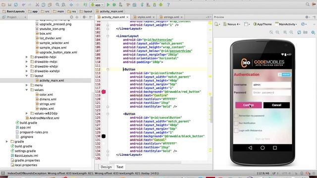Open the MainActivity dropdown in Preview
Image resolution: width=317 pixels, height=178 pixels.
[x=286, y=24]
